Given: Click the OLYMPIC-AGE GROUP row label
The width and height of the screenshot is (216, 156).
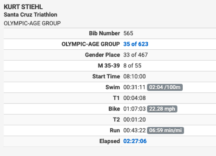Looking at the screenshot, I should [x=90, y=44].
